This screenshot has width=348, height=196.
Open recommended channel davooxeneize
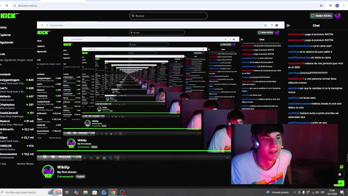[x=17, y=155]
